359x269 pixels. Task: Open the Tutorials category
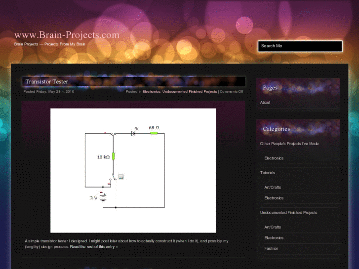tap(268, 173)
